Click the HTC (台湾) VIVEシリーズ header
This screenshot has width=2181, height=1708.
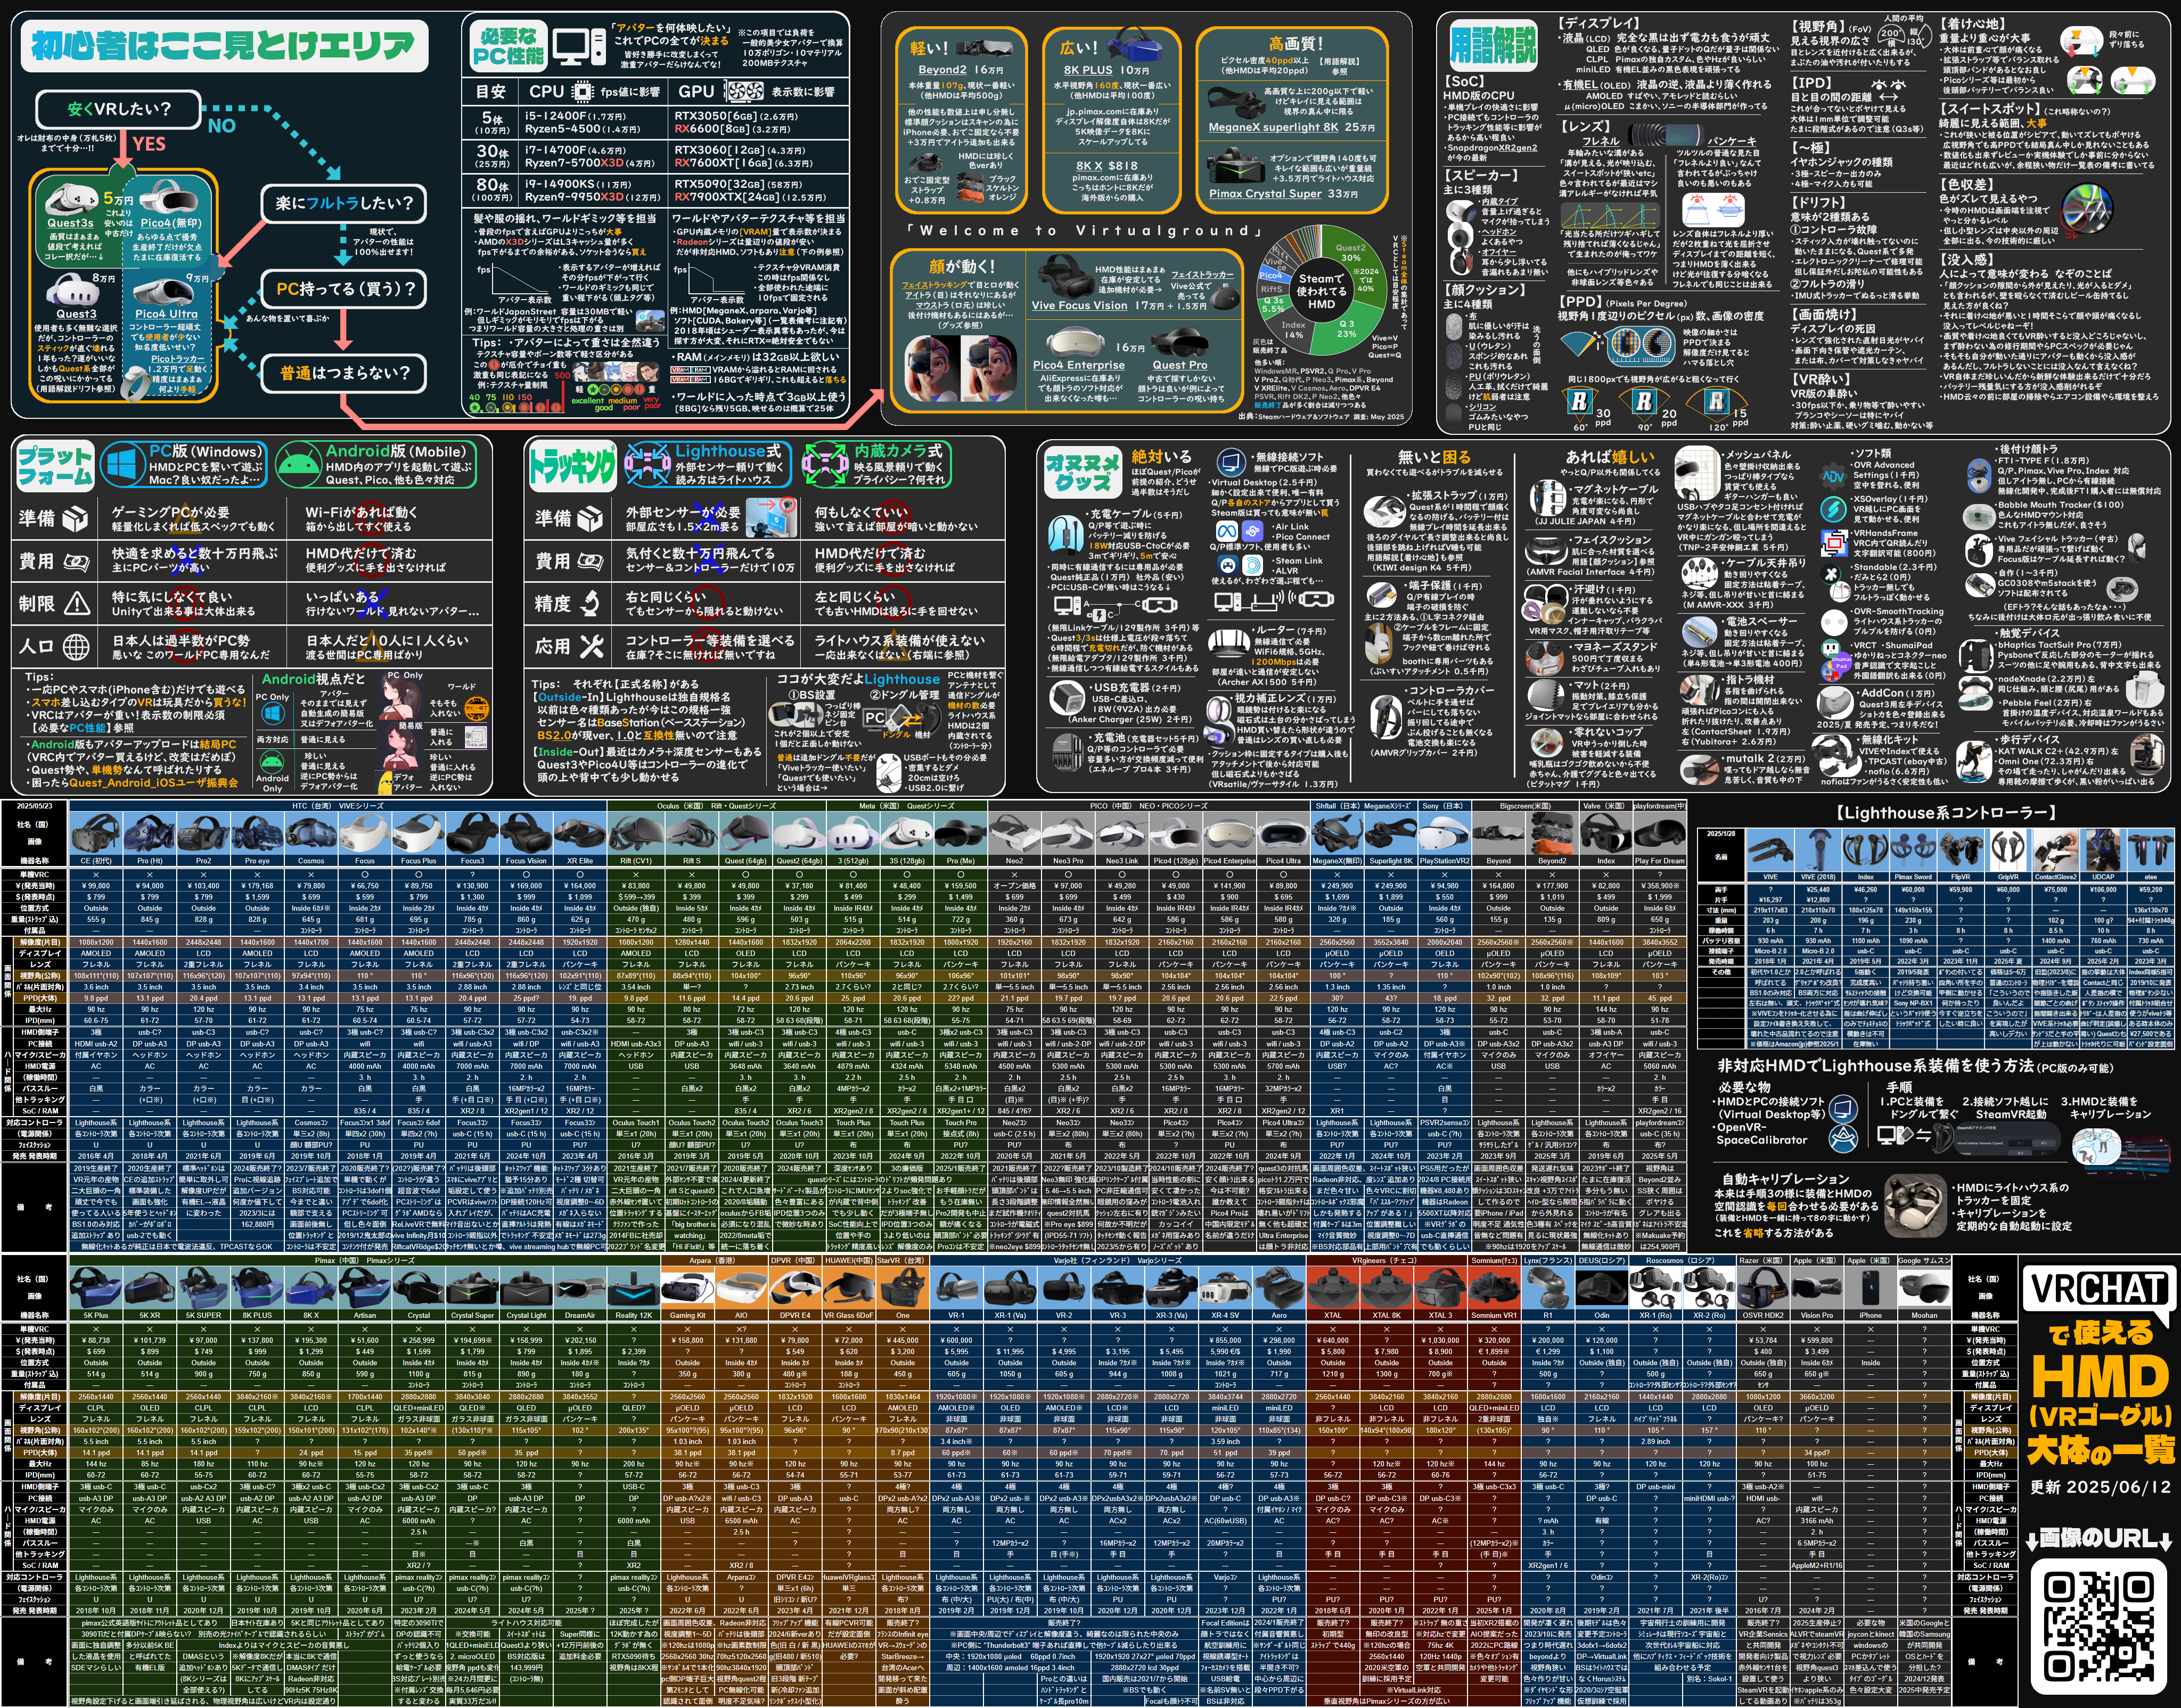click(338, 805)
